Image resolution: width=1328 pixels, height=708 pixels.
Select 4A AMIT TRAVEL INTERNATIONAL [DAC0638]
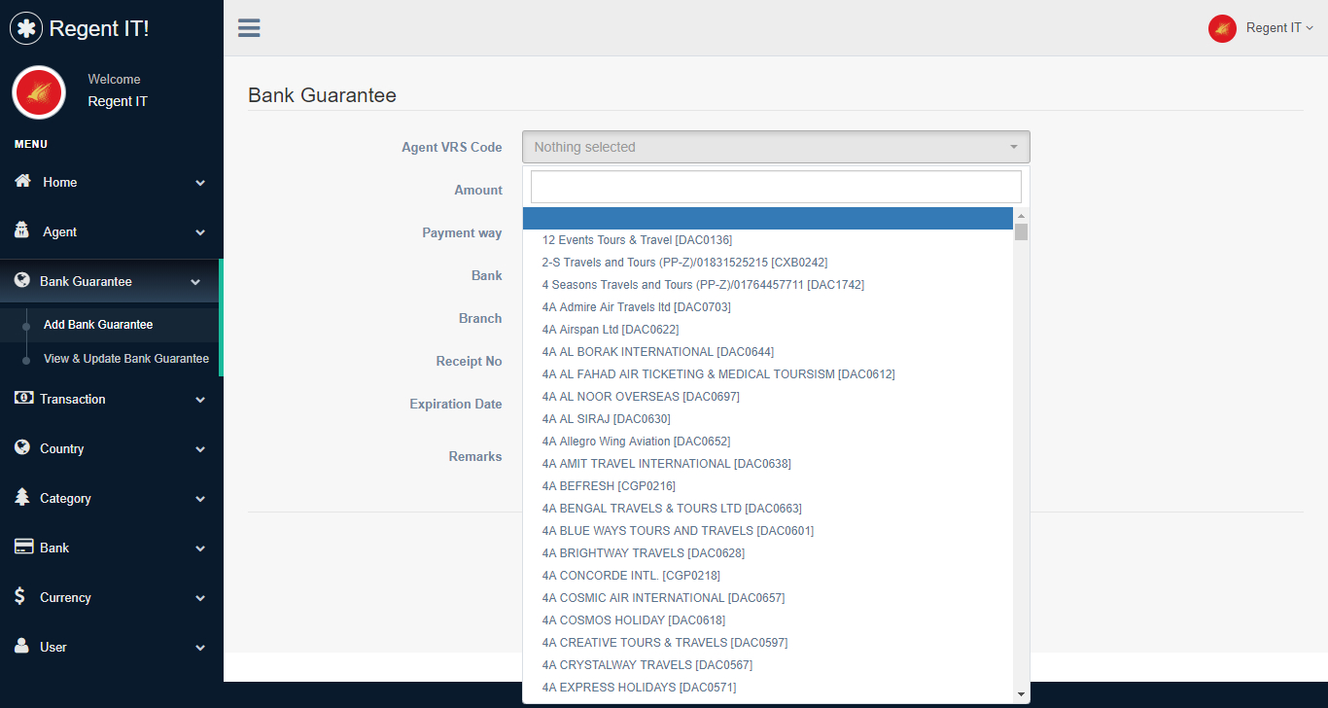pyautogui.click(x=768, y=464)
